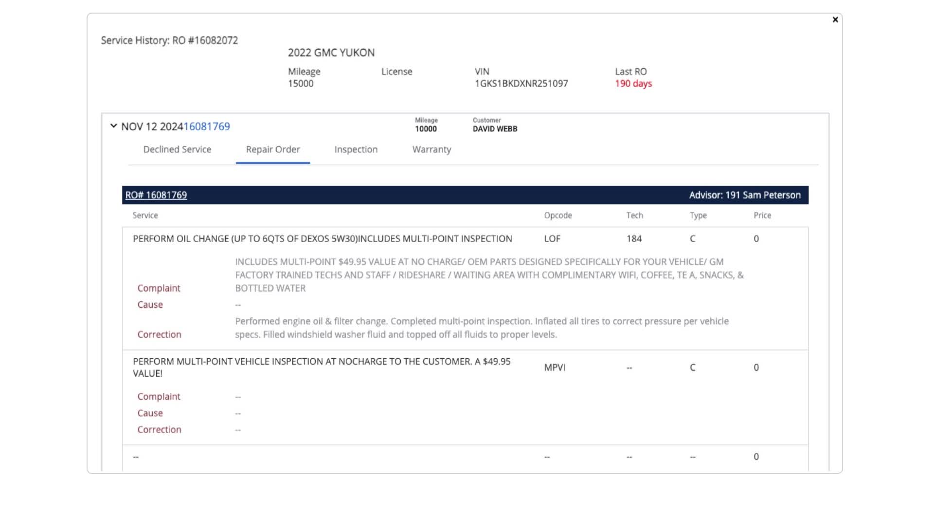Close the Service History dialog
The height and width of the screenshot is (525, 934).
835,20
